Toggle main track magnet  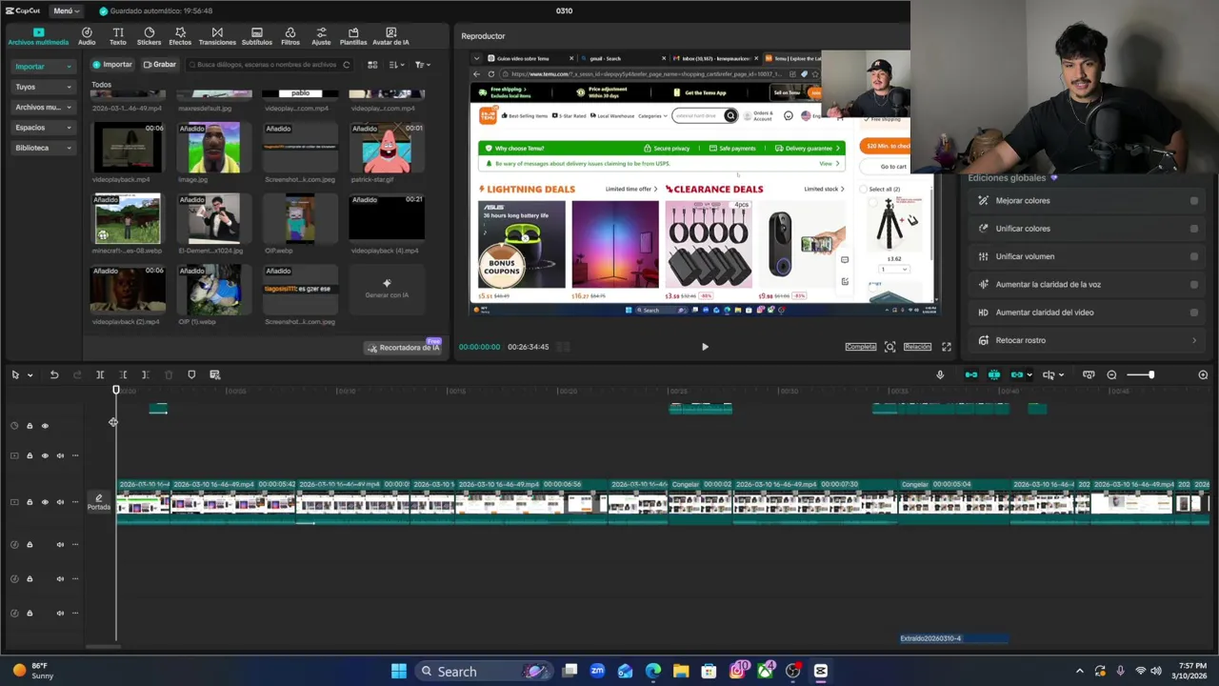971,375
